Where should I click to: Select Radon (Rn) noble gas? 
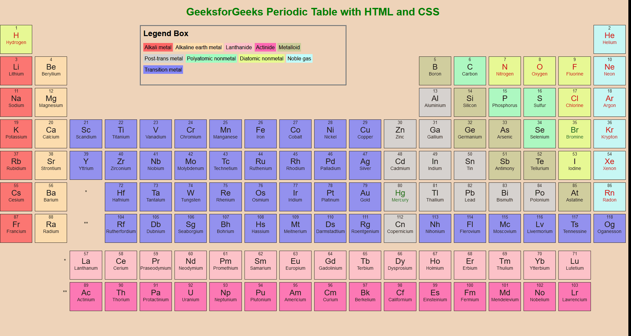[x=609, y=197]
